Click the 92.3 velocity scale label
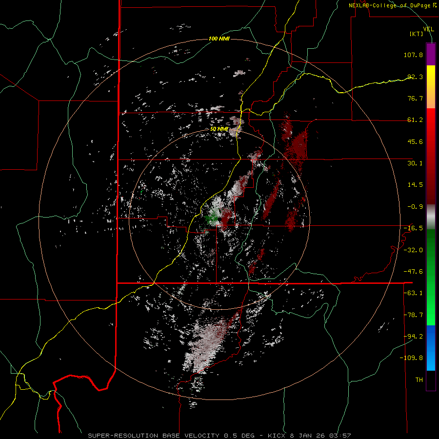 click(415, 77)
